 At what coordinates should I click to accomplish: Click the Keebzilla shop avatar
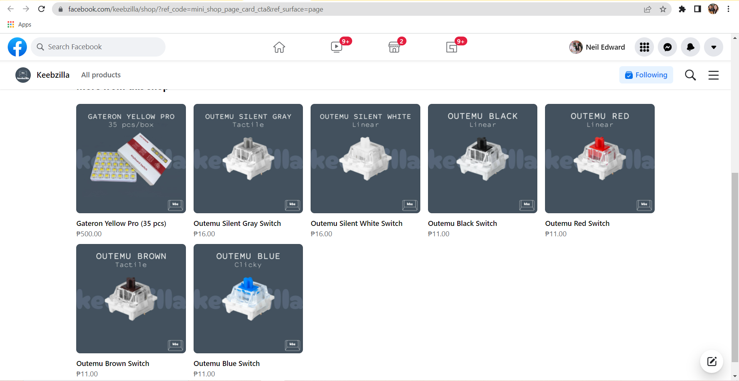tap(23, 75)
